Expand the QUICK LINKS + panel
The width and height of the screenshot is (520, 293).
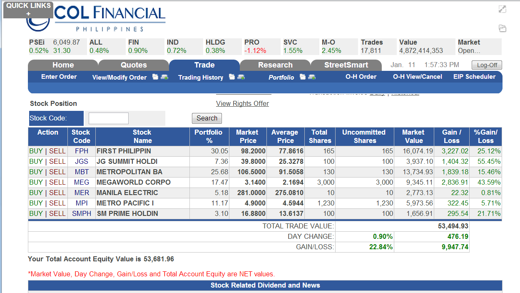pyautogui.click(x=28, y=10)
